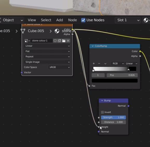
Task: Click the ColorRamp Alpha output socket
Action: tap(140, 56)
